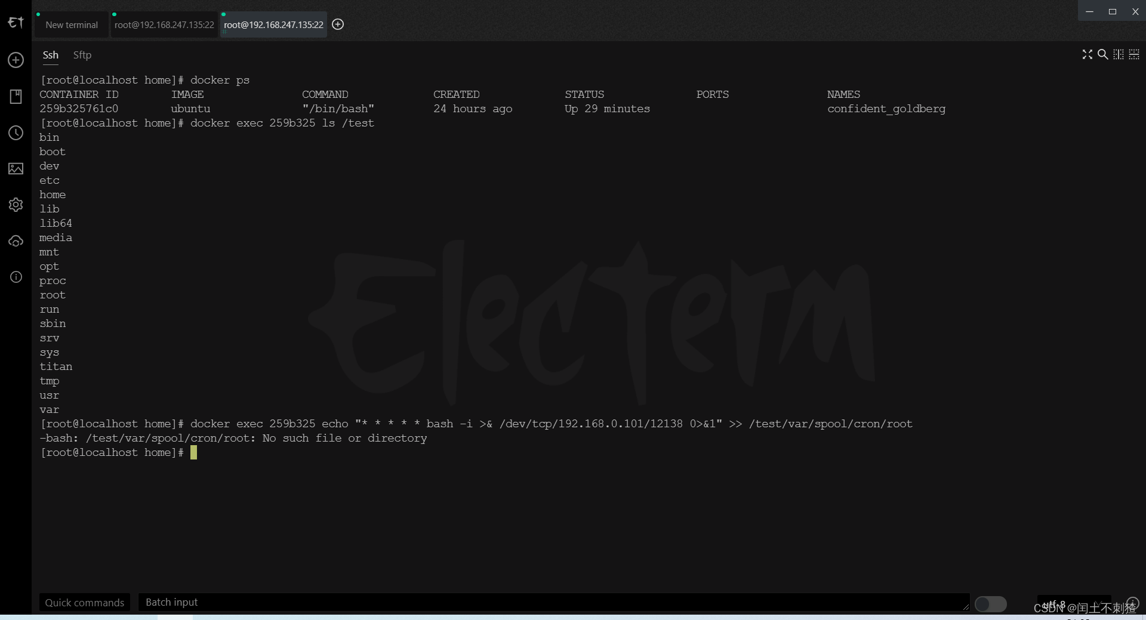
Task: Click the 'lib64' directory entry
Action: (x=56, y=223)
